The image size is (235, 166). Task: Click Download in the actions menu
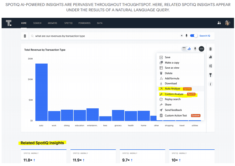(171, 84)
